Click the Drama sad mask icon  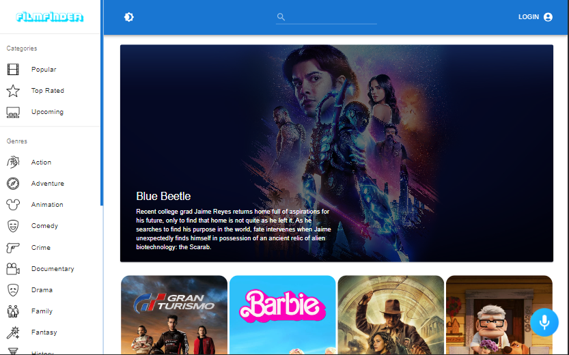point(13,290)
